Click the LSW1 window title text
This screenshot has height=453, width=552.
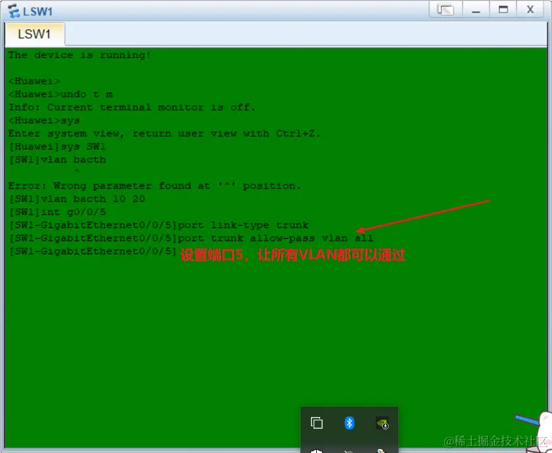coord(38,11)
